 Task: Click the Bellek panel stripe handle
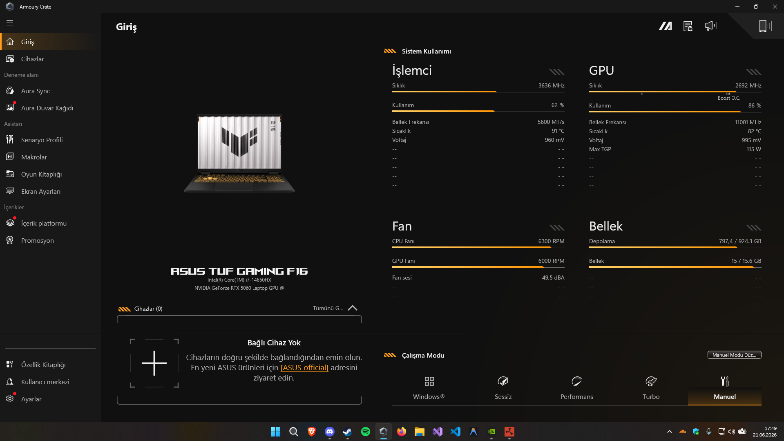click(754, 228)
